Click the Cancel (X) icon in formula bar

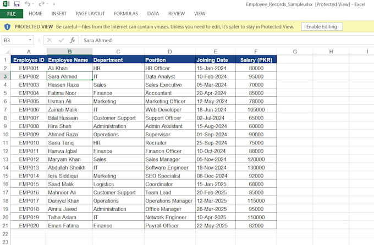[50, 40]
